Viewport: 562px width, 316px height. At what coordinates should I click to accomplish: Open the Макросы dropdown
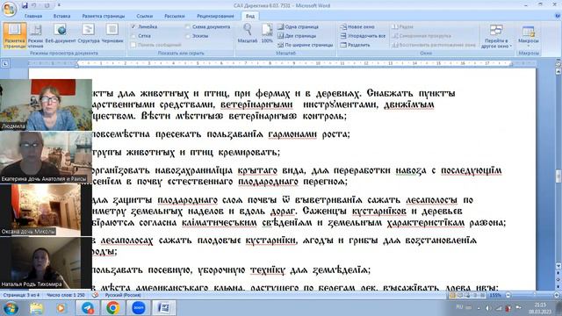tap(529, 35)
